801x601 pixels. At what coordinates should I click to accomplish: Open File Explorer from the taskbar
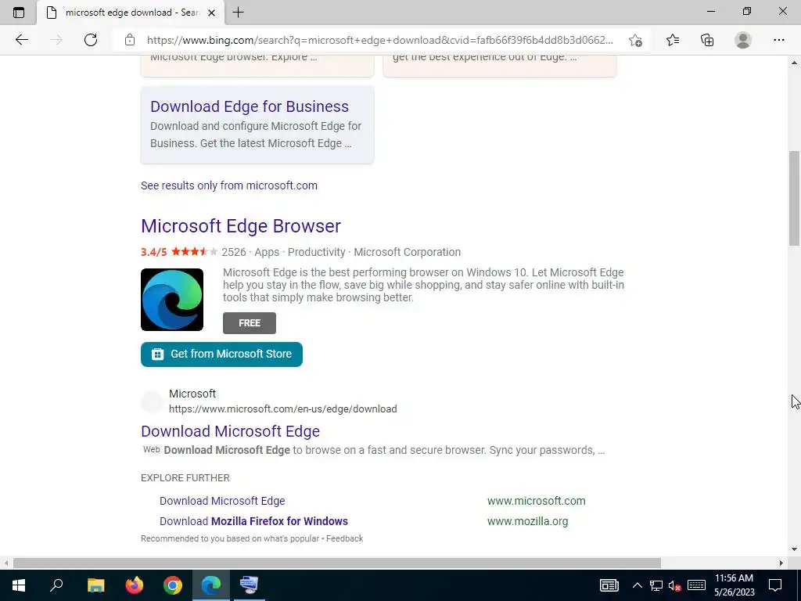tap(95, 585)
